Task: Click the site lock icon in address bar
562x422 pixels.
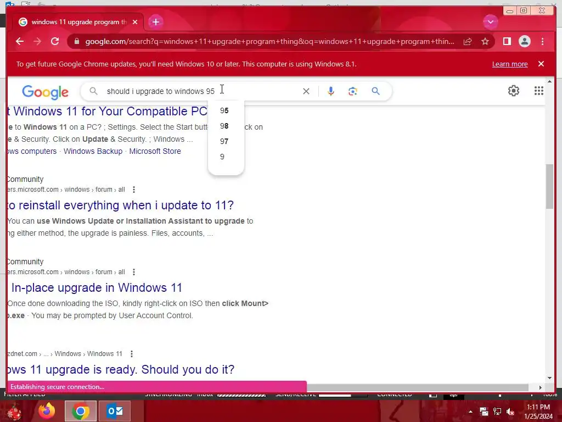Action: [x=76, y=41]
